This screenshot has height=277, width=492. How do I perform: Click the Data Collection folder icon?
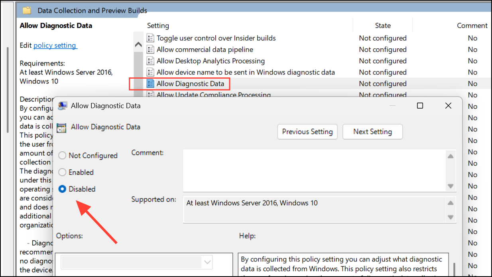27,10
